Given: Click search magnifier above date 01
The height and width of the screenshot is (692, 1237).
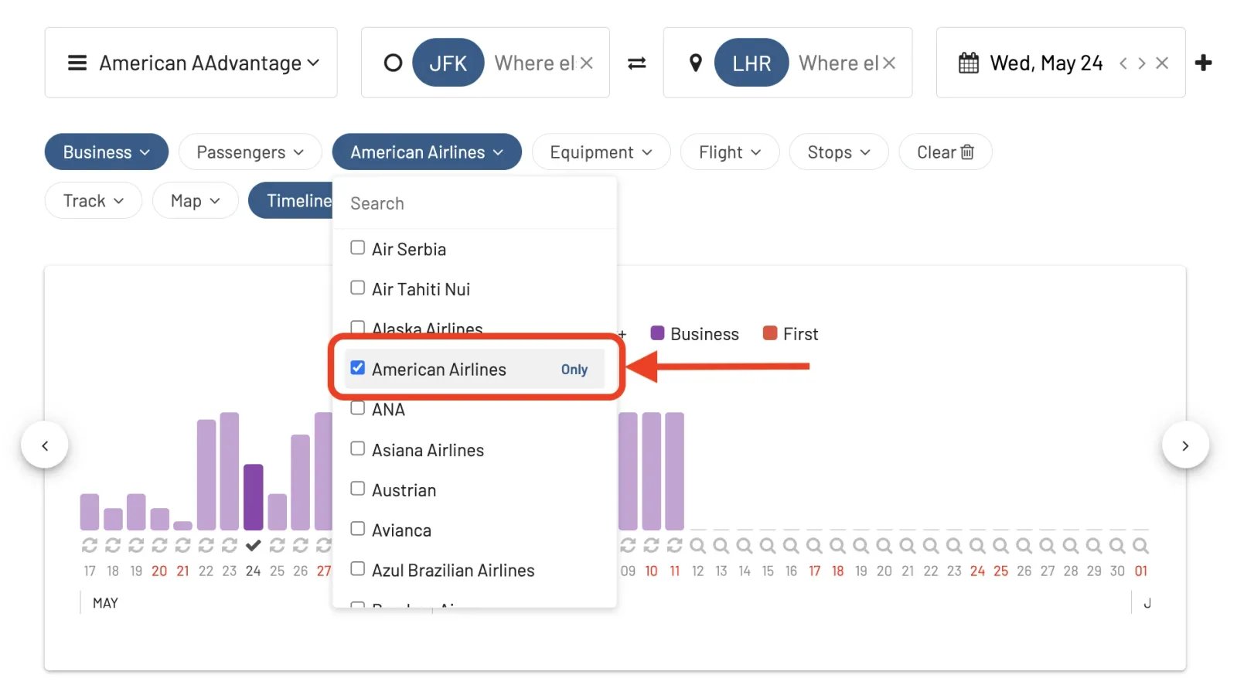Looking at the screenshot, I should 1140,546.
